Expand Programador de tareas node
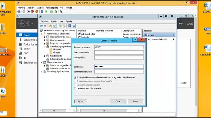The width and height of the screenshot is (211, 118). [45, 37]
